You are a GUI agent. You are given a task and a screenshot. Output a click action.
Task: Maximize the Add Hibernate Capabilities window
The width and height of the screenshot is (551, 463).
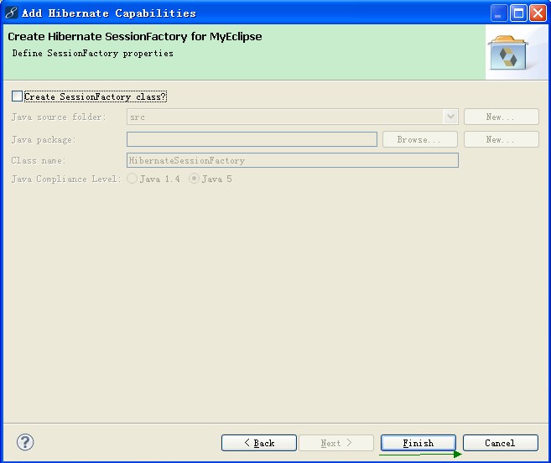[x=518, y=13]
